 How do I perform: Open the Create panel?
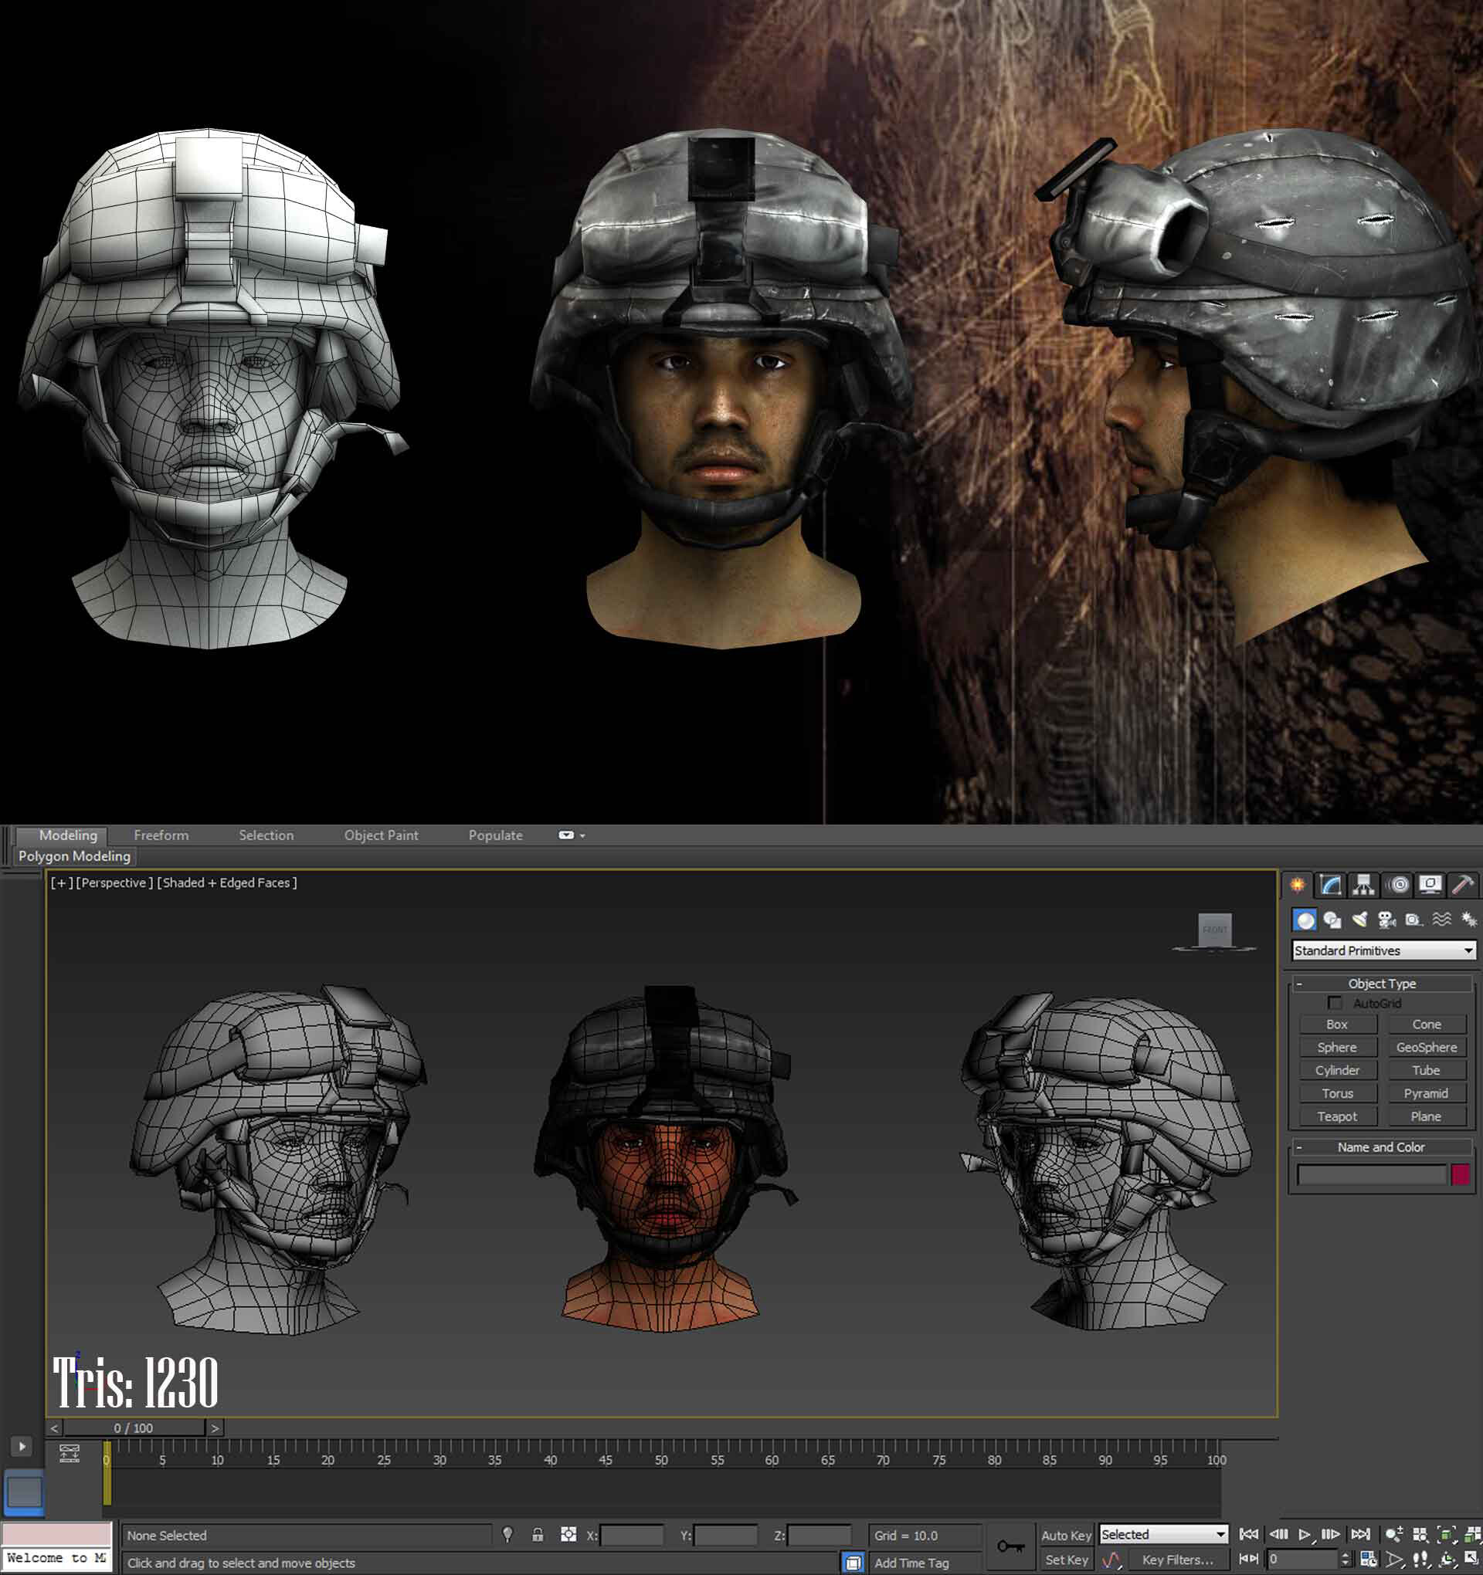[1300, 885]
